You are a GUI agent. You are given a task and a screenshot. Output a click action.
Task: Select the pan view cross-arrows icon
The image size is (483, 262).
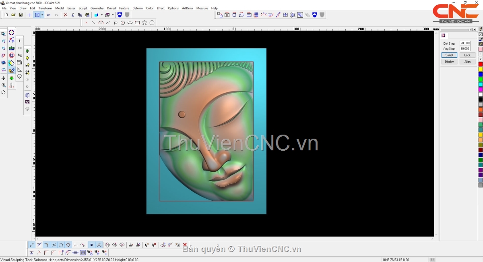tap(4, 78)
